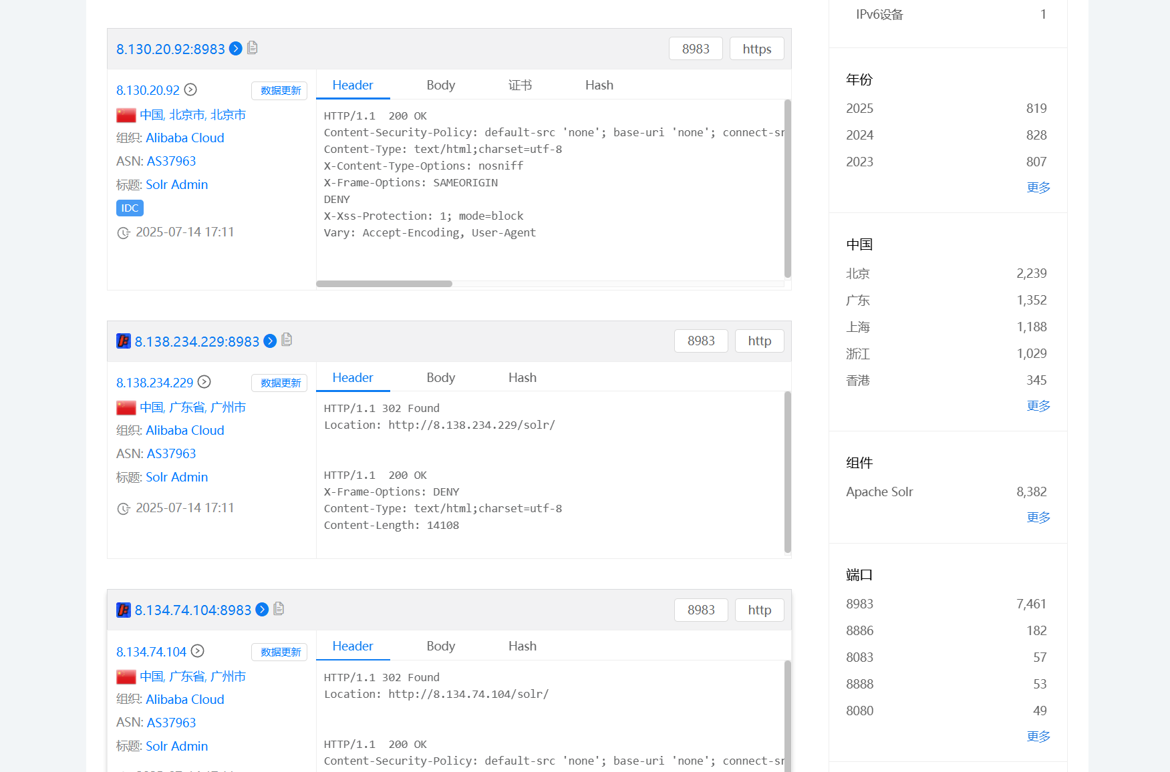
Task: Click favicon before 8.138.234.229:8983
Action: tap(124, 341)
